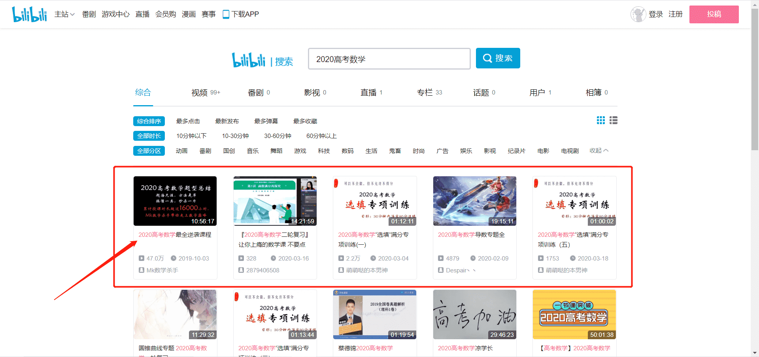The image size is (759, 357).
Task: Open 直播 in top navigation
Action: click(142, 14)
